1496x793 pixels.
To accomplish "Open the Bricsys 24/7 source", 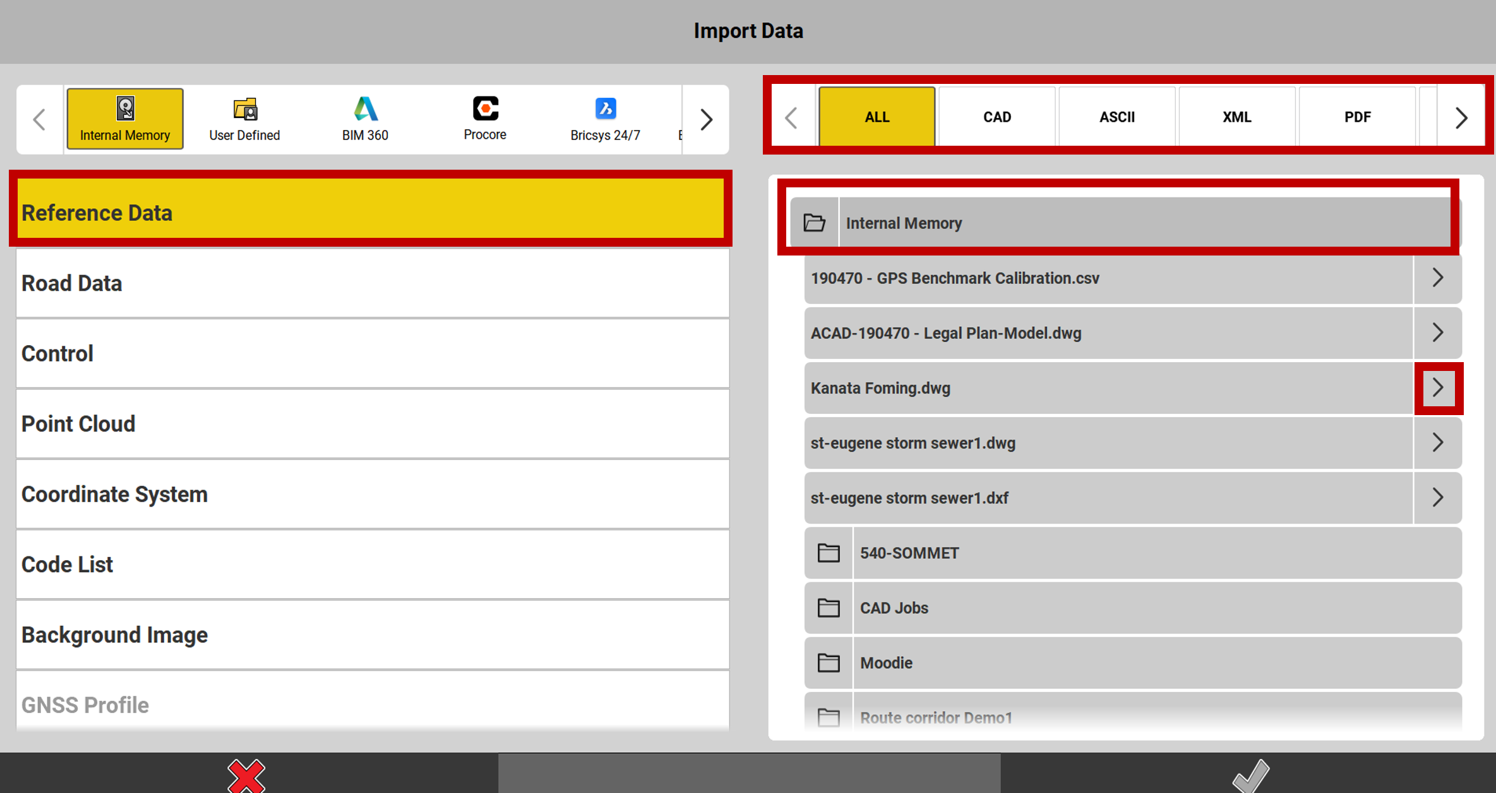I will pyautogui.click(x=605, y=119).
